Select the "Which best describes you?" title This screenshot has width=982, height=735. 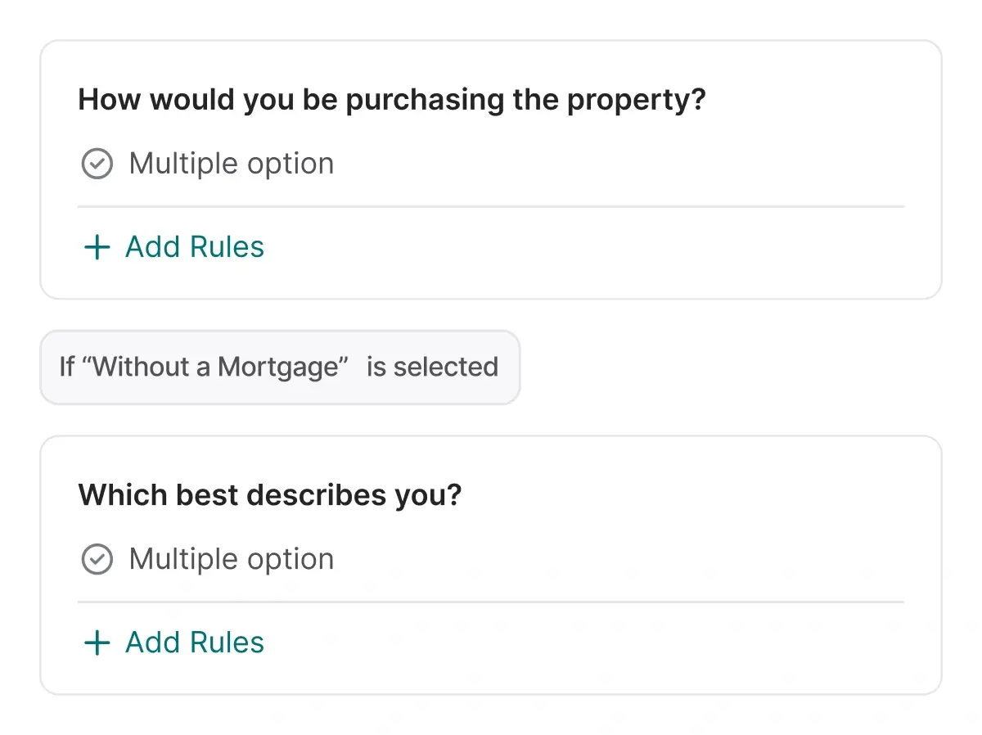click(x=270, y=495)
